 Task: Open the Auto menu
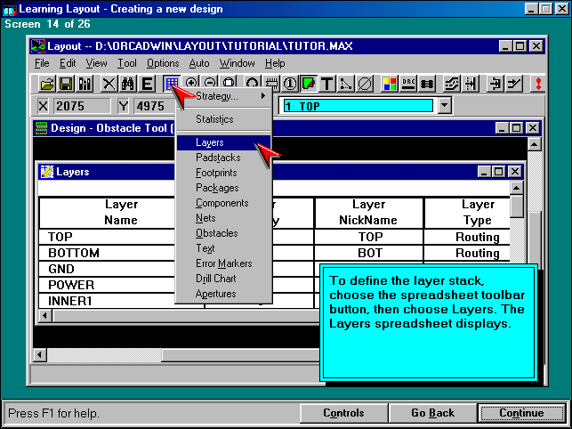click(x=199, y=63)
